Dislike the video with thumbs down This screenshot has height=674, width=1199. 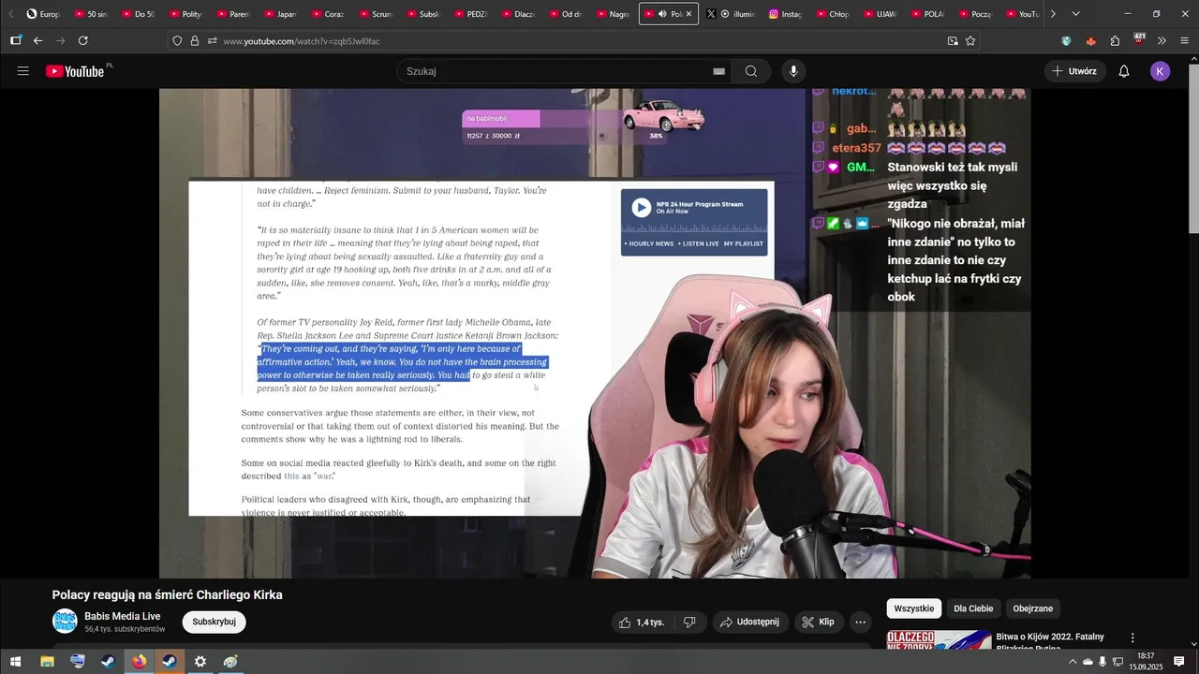click(689, 622)
